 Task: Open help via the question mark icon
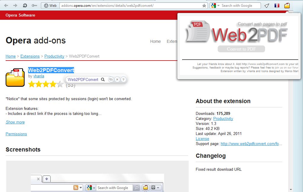[124, 79]
